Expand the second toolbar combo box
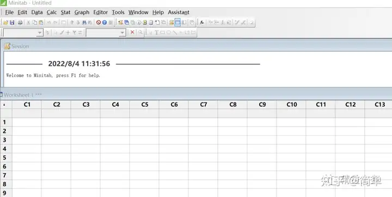The height and width of the screenshot is (197, 392). 122,33
